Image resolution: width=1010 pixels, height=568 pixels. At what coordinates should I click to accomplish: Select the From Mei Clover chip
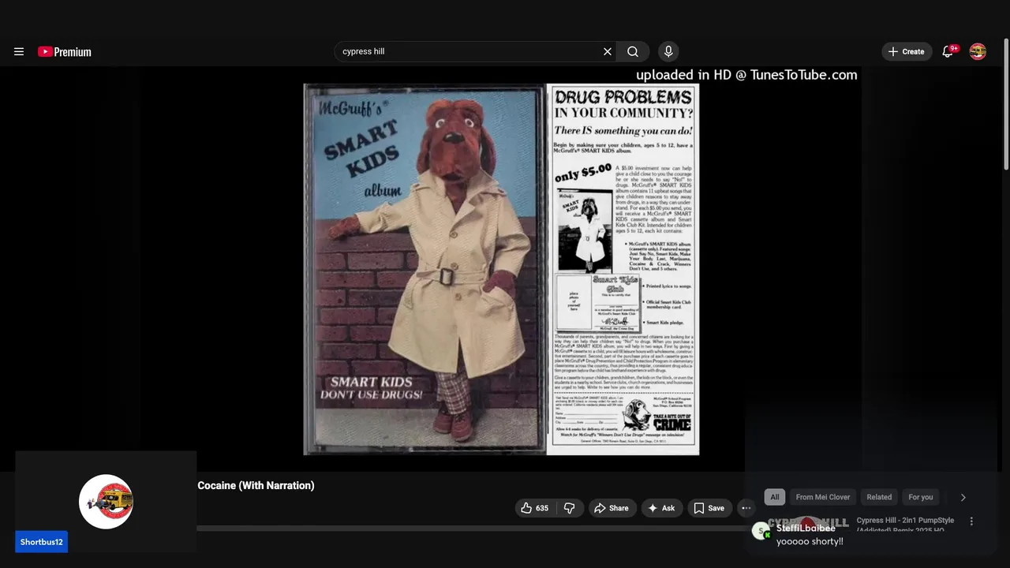pos(823,497)
